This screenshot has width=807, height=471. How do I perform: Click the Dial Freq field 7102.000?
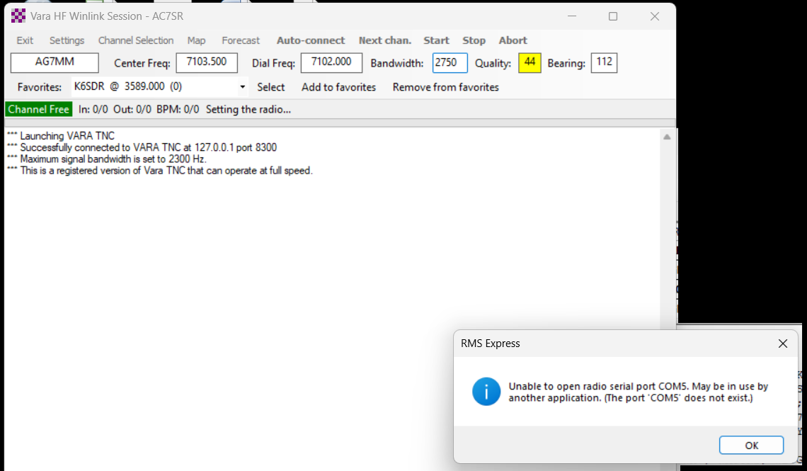331,63
